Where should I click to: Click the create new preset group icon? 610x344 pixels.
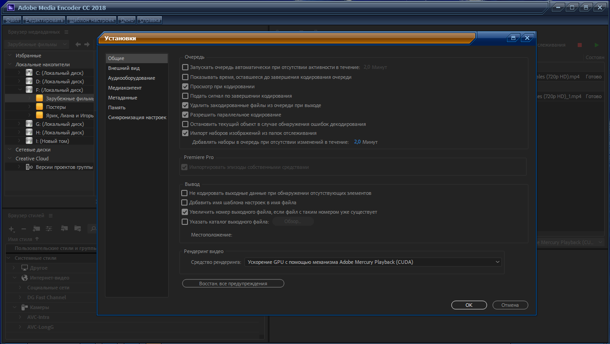(x=36, y=228)
